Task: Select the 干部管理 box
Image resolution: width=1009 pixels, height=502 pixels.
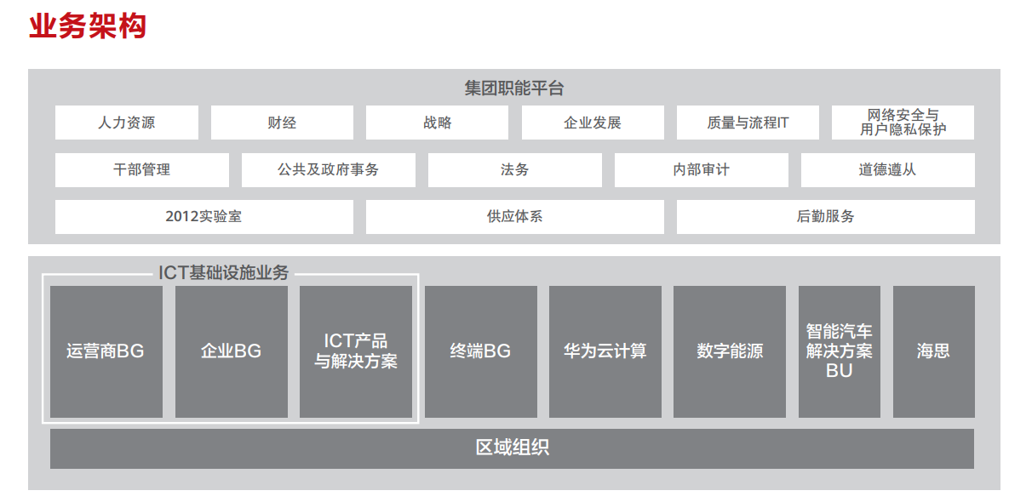Action: click(142, 170)
